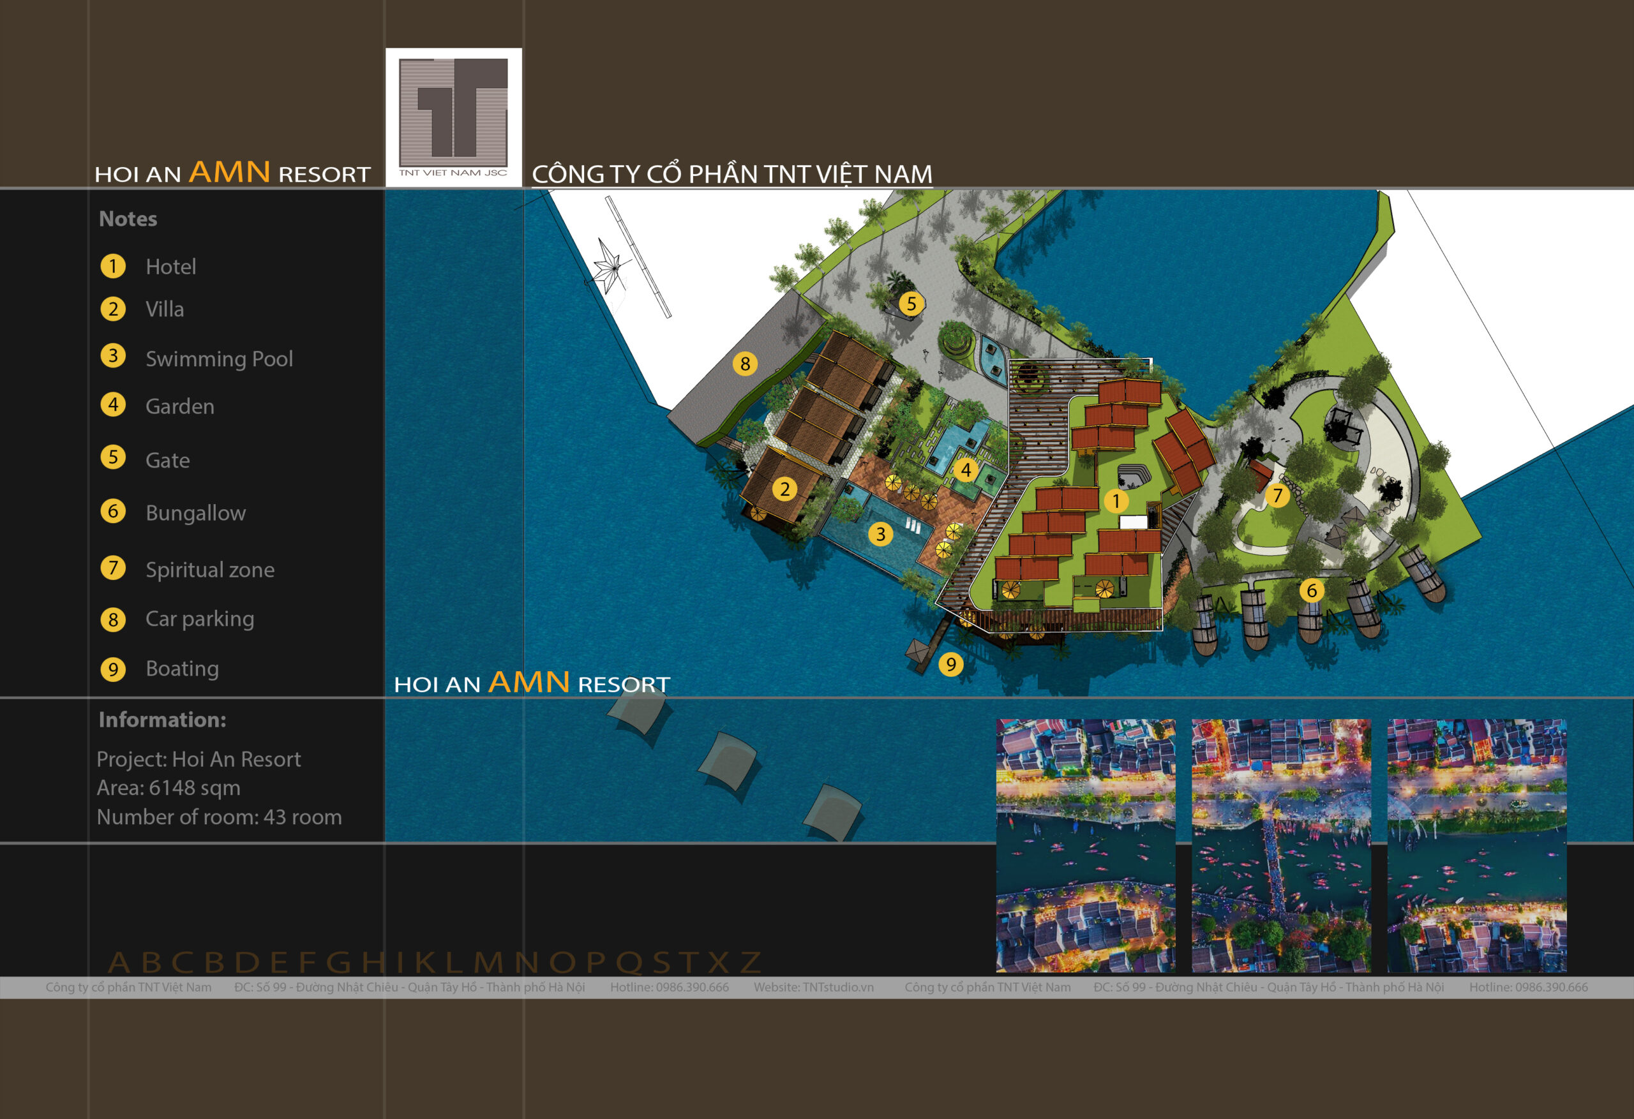Click map marker 6 by the bungalows
This screenshot has width=1634, height=1119.
pyautogui.click(x=1311, y=590)
